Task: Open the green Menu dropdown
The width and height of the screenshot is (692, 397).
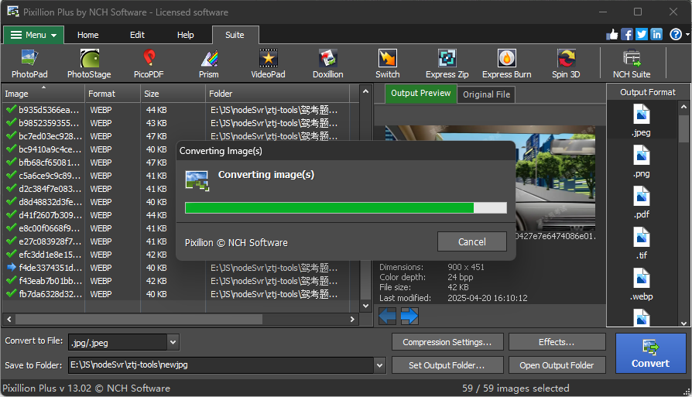Action: pos(34,35)
